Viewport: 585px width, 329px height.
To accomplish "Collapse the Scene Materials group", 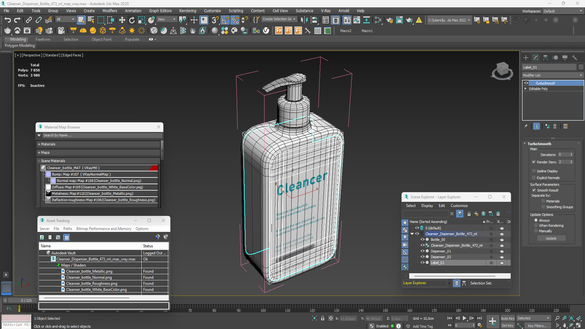I will pyautogui.click(x=39, y=161).
